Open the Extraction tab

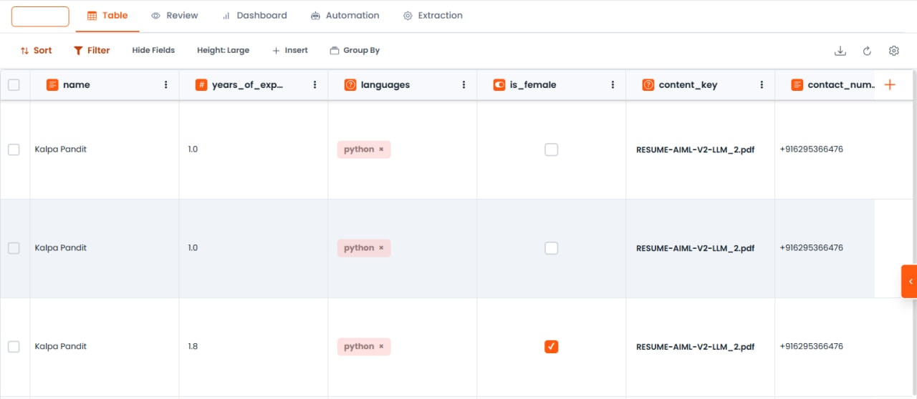pyautogui.click(x=433, y=16)
